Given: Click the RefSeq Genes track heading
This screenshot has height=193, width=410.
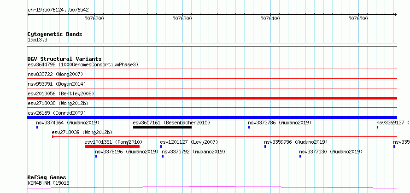Looking at the screenshot, I should pyautogui.click(x=47, y=178).
